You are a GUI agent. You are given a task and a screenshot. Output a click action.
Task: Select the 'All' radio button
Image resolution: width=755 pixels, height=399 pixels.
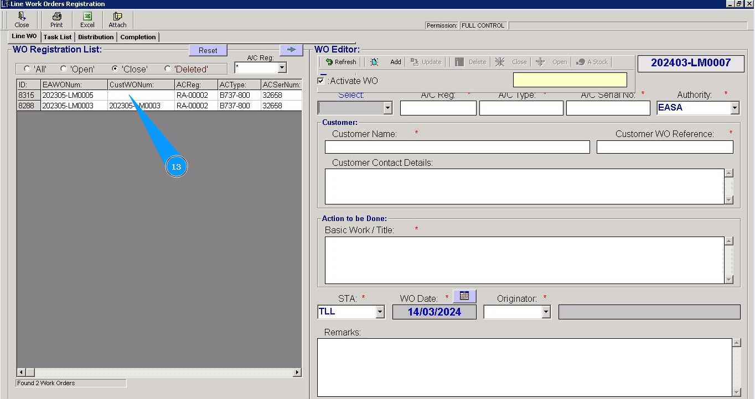[x=27, y=69]
